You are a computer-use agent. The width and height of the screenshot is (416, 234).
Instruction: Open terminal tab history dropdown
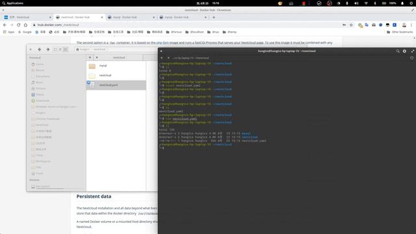click(168, 58)
